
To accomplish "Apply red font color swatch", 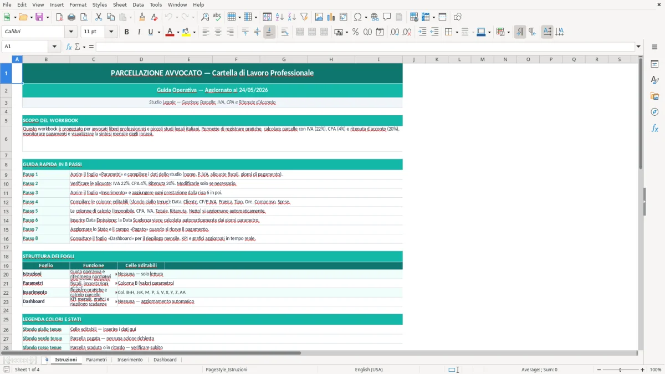I will click(169, 32).
